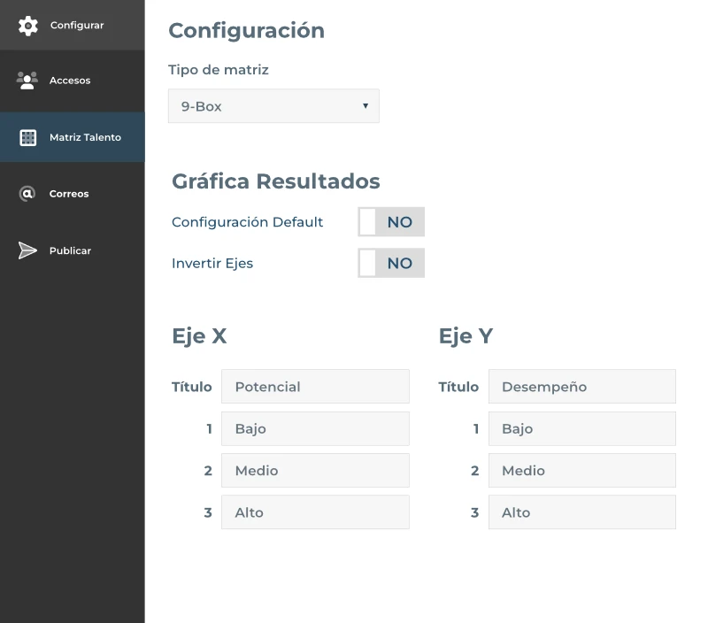
Task: Click the Eje X level 1 Bajo field
Action: [x=315, y=428]
